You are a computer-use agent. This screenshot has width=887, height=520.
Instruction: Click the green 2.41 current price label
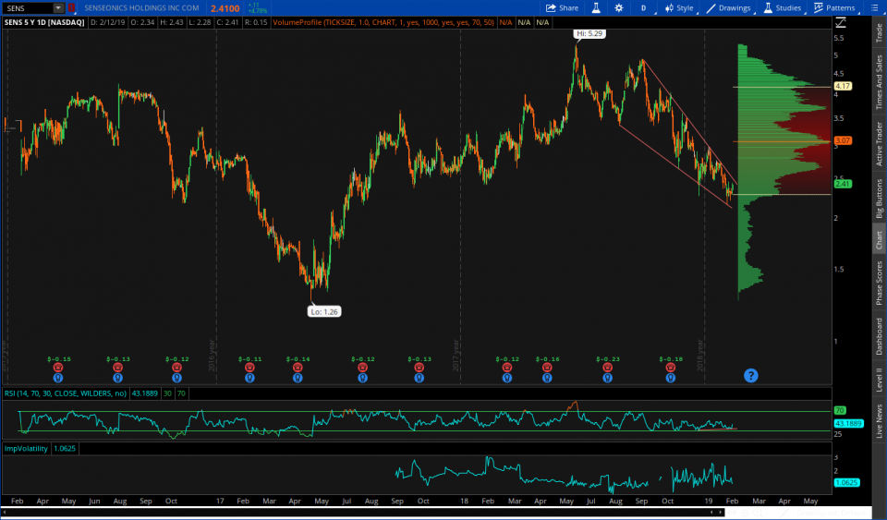point(843,184)
